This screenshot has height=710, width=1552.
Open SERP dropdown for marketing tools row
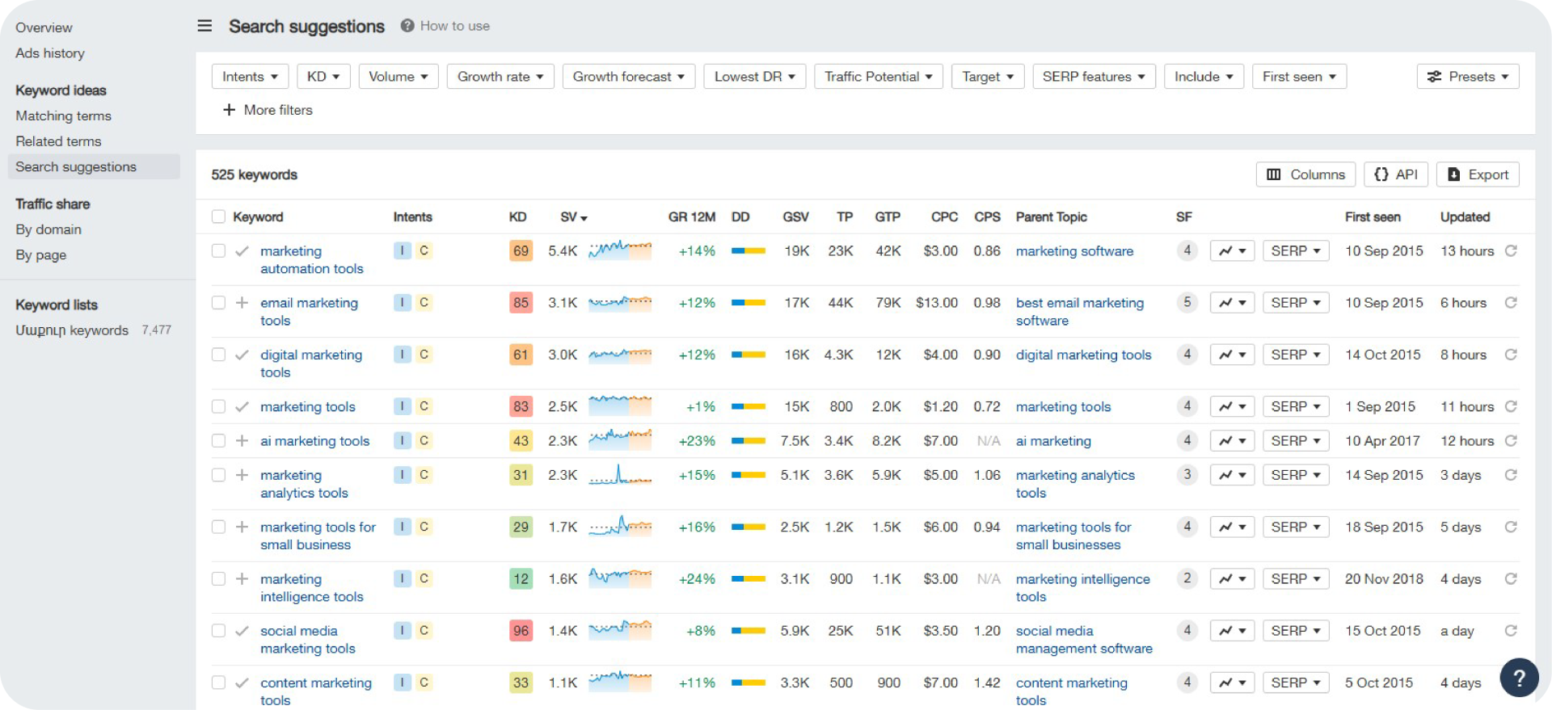click(1296, 406)
